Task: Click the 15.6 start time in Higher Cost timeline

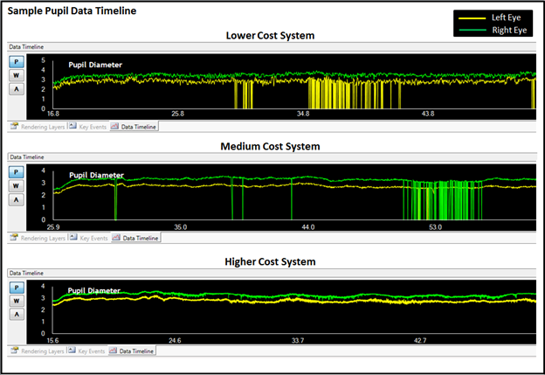Action: [52, 340]
